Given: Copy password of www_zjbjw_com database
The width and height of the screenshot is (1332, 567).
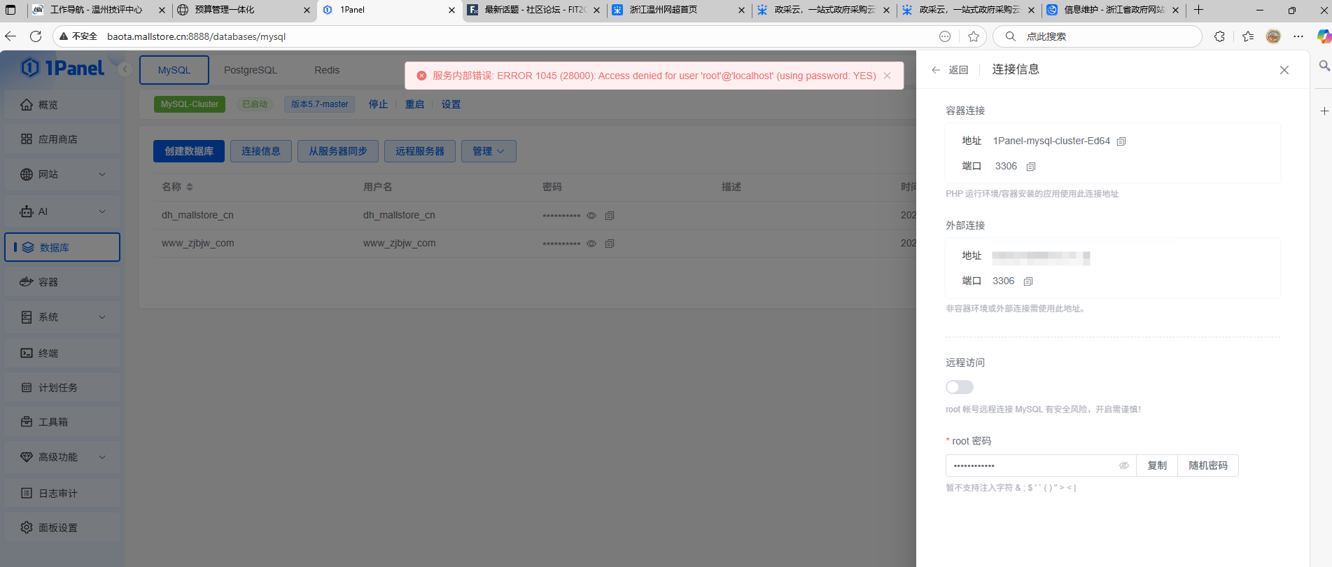Looking at the screenshot, I should (610, 244).
